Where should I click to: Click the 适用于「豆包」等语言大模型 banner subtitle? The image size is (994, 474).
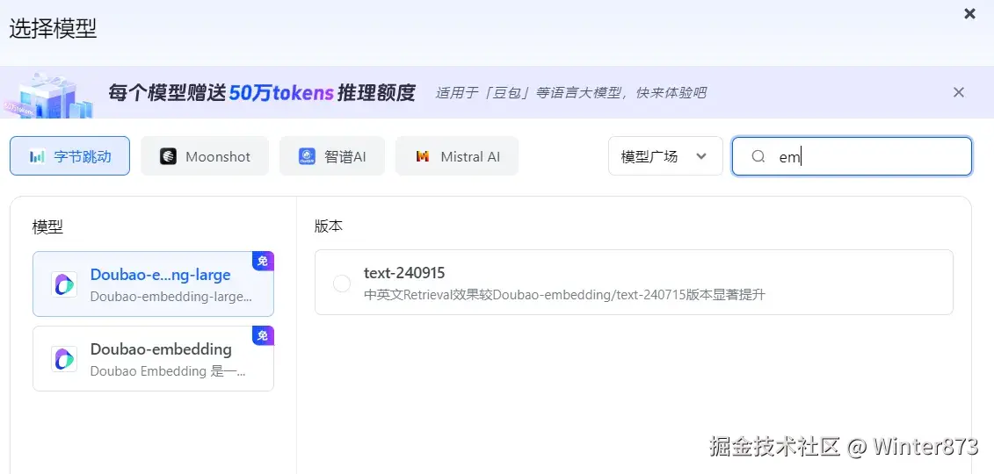coord(570,93)
